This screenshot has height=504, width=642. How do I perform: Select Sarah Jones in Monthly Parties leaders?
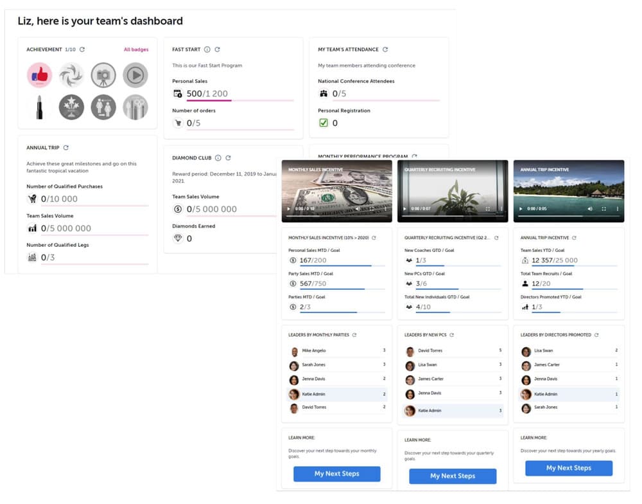point(338,365)
